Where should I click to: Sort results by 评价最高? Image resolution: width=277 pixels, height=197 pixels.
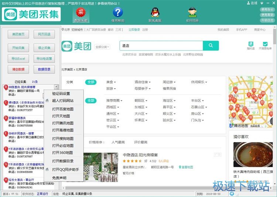140,142
